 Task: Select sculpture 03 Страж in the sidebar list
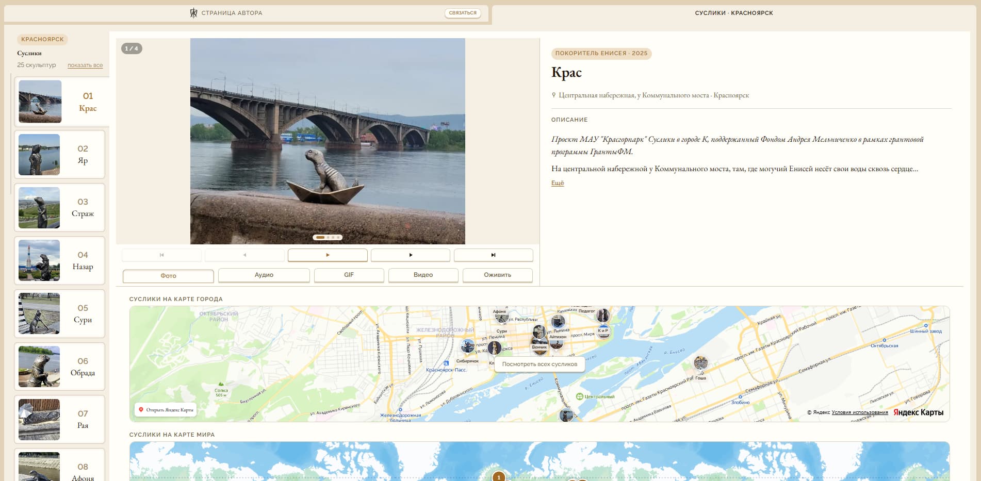point(60,208)
